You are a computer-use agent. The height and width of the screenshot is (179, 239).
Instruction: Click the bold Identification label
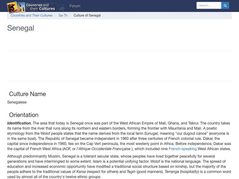coord(19,123)
